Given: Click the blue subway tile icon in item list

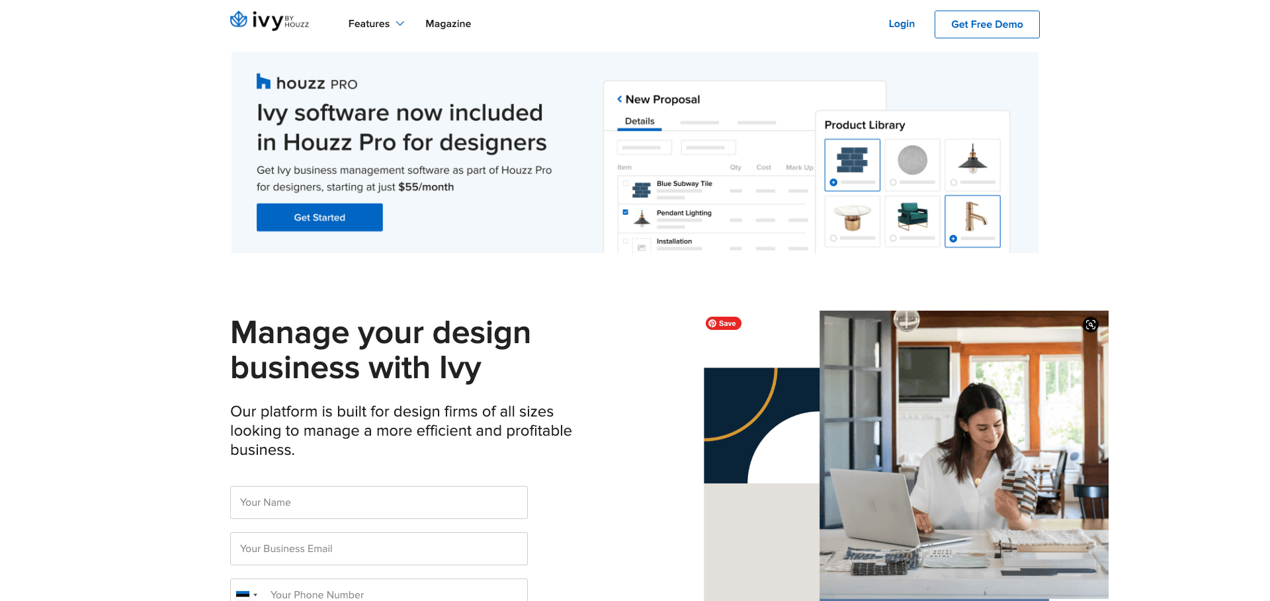Looking at the screenshot, I should pos(642,190).
